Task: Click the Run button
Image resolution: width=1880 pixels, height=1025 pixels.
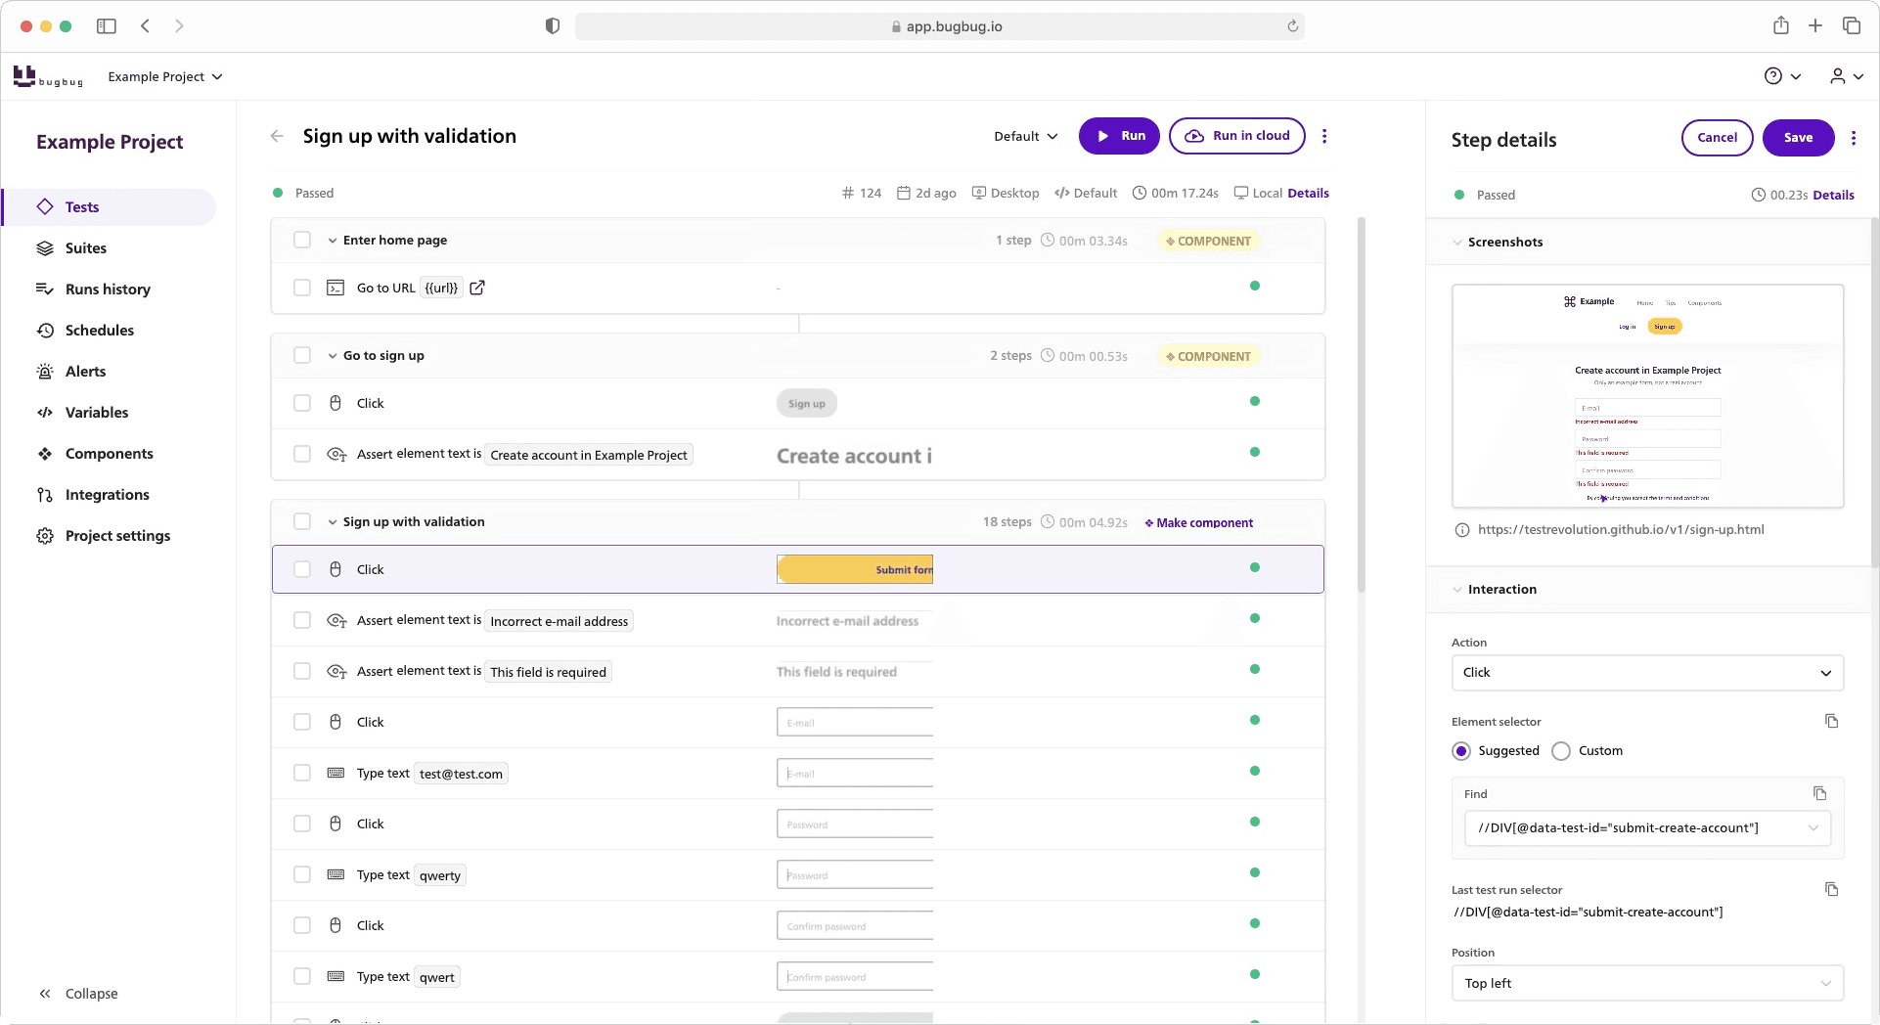Action: pyautogui.click(x=1119, y=136)
